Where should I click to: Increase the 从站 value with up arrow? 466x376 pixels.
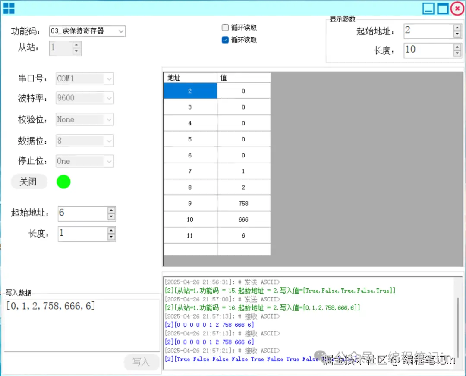click(x=76, y=45)
